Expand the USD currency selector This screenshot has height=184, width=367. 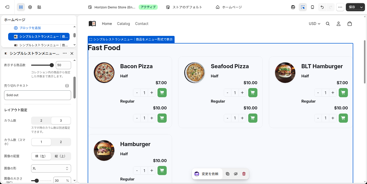click(x=314, y=24)
